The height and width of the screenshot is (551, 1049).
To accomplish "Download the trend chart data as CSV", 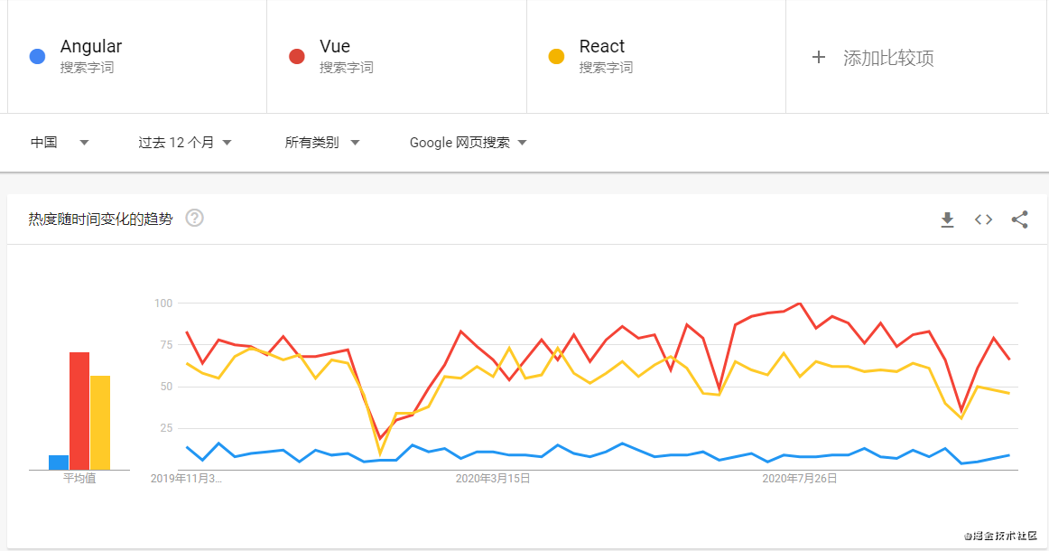I will 947,219.
